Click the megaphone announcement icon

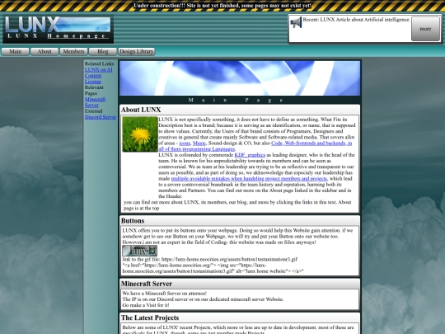296,22
